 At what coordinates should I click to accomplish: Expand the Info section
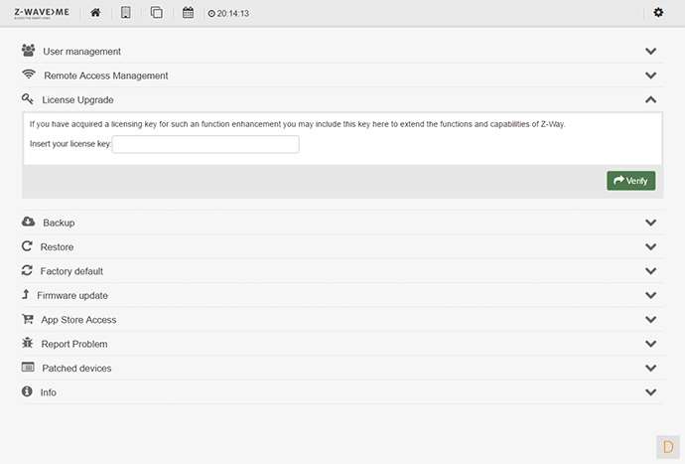pyautogui.click(x=49, y=392)
